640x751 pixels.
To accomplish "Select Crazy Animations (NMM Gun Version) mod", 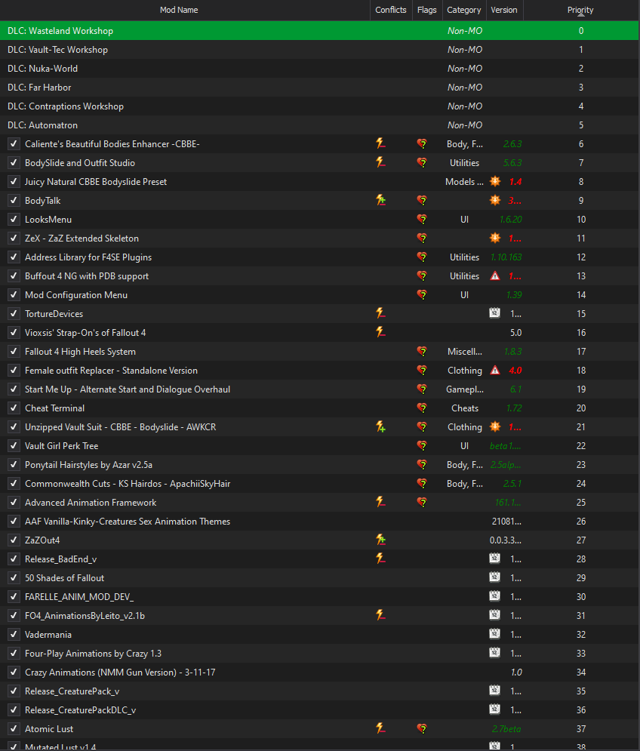I will click(120, 672).
